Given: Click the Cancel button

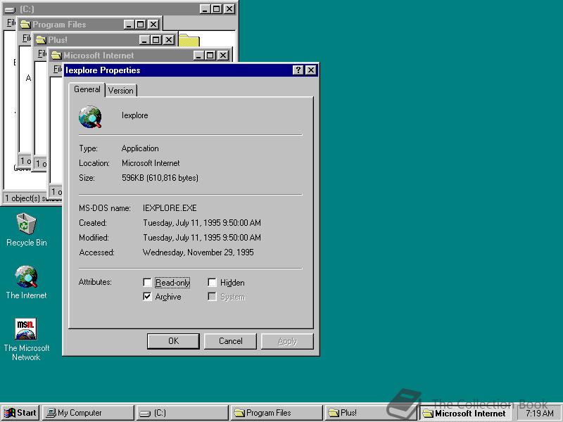Looking at the screenshot, I should coord(230,341).
